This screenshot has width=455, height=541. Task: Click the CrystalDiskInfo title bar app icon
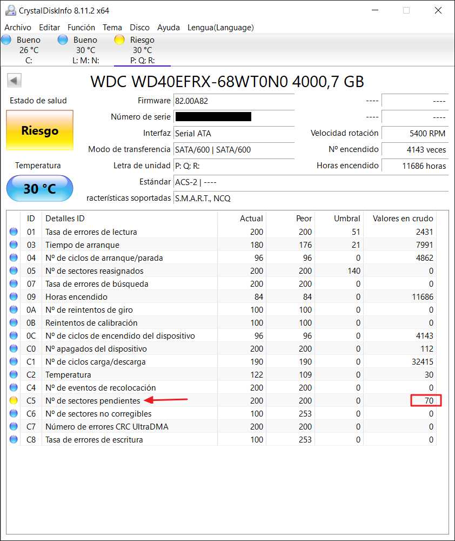click(x=11, y=10)
